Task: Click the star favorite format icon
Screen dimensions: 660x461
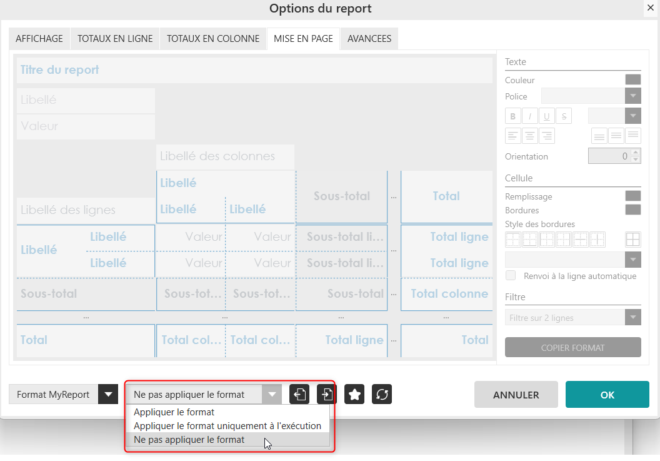Action: tap(354, 395)
